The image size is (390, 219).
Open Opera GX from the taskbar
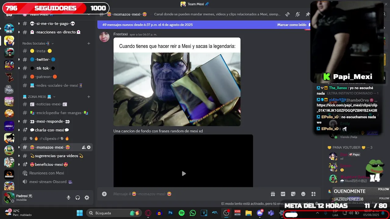coord(148,213)
